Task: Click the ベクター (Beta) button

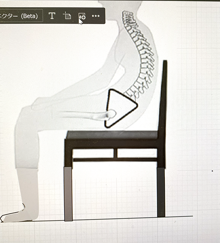Action: coord(21,16)
